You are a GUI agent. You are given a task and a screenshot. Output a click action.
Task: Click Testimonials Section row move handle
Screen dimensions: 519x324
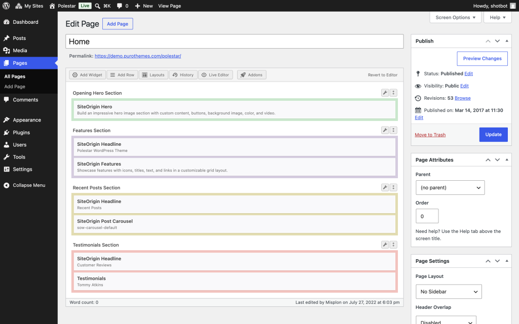click(x=393, y=245)
